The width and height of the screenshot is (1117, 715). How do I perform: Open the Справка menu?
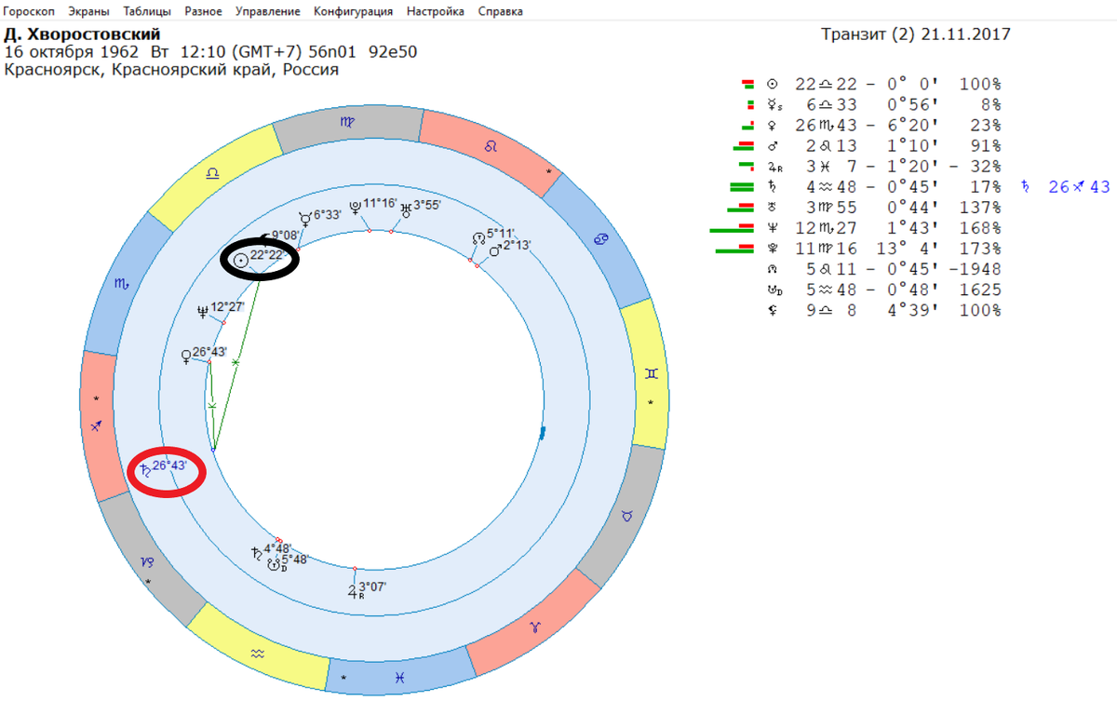coord(500,12)
